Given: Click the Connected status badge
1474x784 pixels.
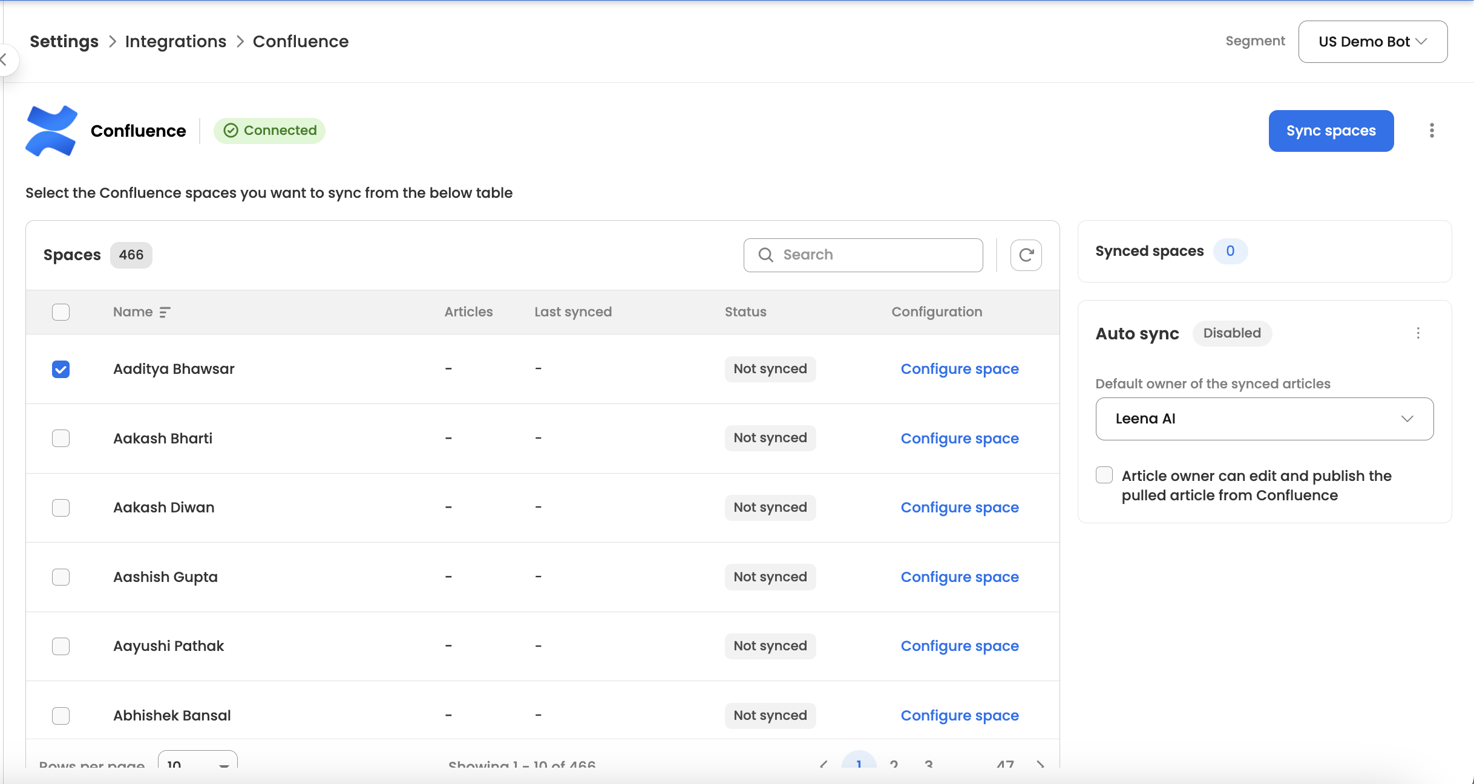Looking at the screenshot, I should pyautogui.click(x=270, y=131).
